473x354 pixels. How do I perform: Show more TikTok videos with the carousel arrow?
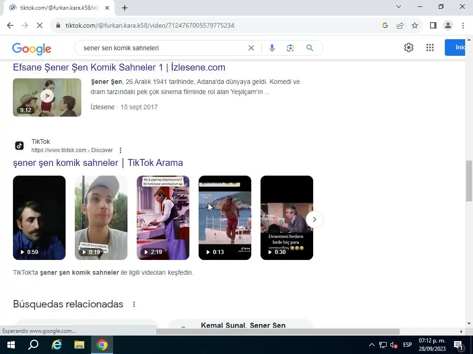click(x=314, y=219)
